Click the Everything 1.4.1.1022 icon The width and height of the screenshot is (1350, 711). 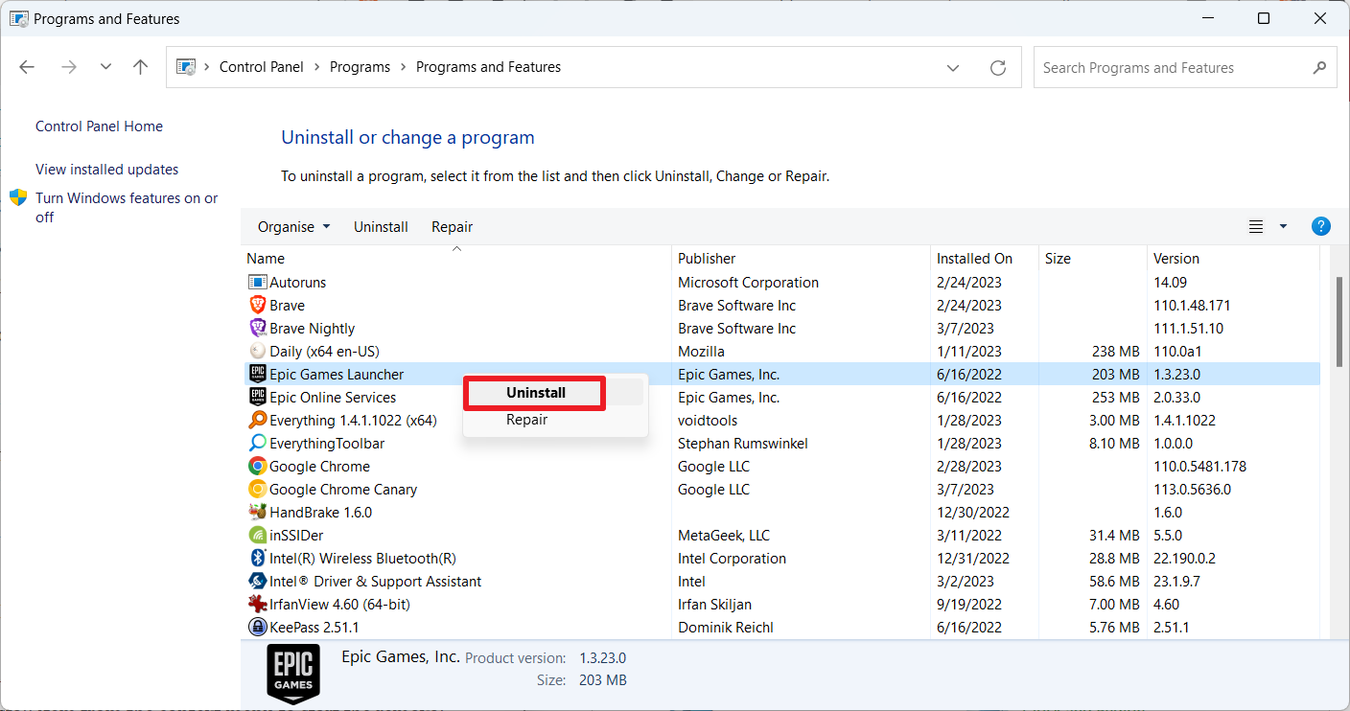257,421
